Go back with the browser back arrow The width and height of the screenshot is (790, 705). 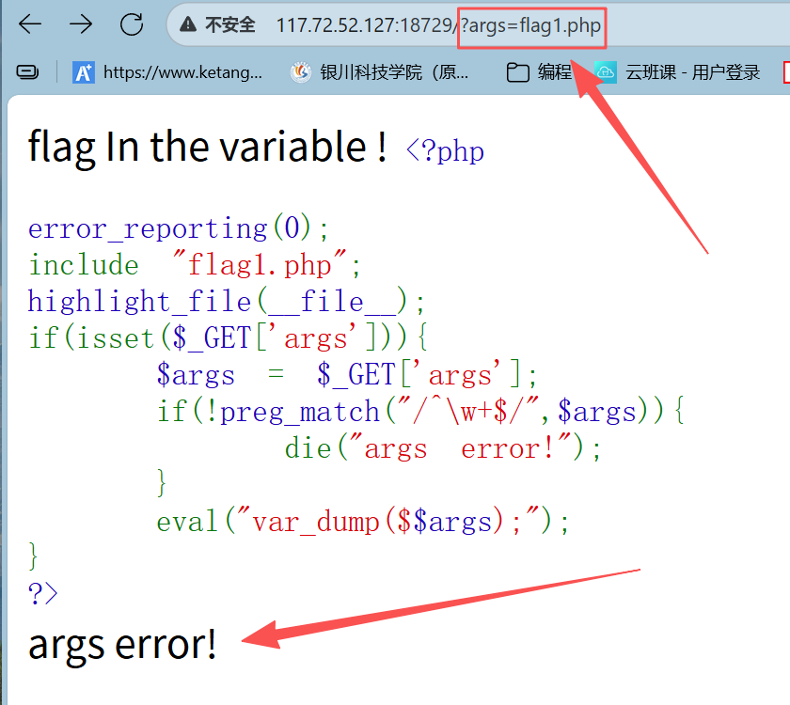coord(30,23)
